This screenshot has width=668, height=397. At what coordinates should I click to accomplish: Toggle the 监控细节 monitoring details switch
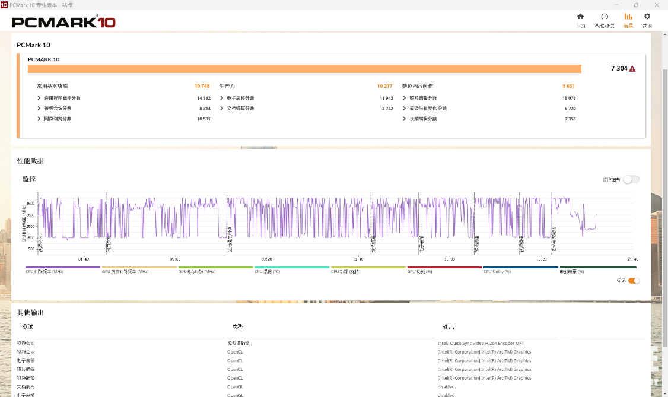[x=631, y=179]
